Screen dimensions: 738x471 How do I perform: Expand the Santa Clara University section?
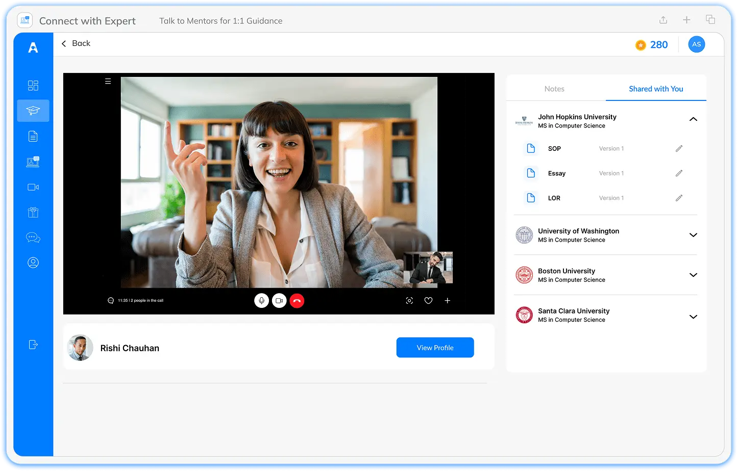point(693,317)
